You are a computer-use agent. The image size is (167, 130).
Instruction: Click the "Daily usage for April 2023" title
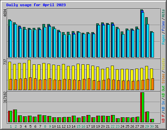click(36, 5)
